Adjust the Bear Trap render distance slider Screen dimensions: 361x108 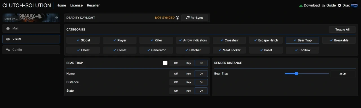(x=307, y=74)
